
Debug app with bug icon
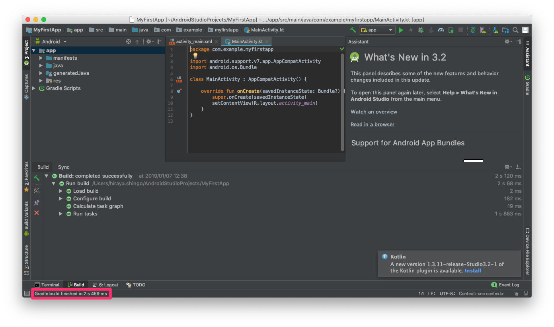pos(421,30)
